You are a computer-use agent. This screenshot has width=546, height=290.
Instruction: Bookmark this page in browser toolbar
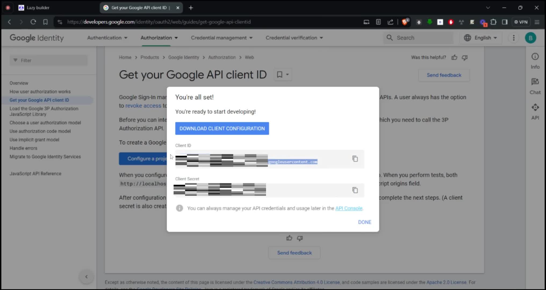click(45, 22)
